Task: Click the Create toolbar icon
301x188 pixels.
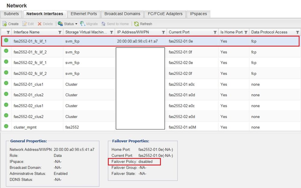Action: tap(5, 24)
